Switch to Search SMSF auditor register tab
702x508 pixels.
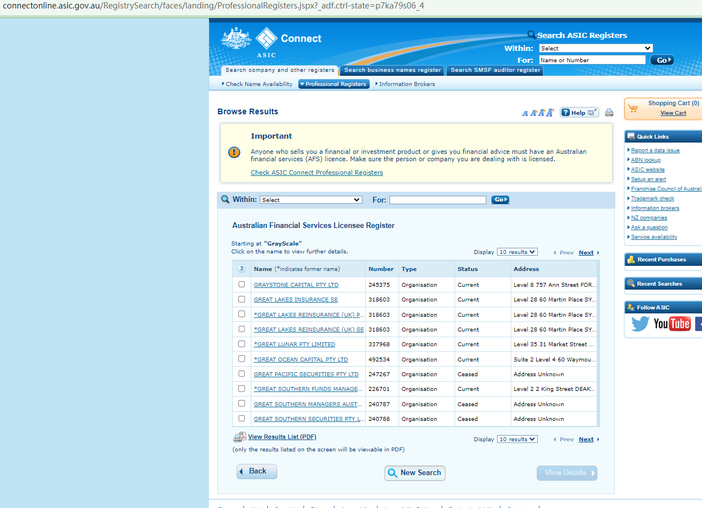coord(495,70)
